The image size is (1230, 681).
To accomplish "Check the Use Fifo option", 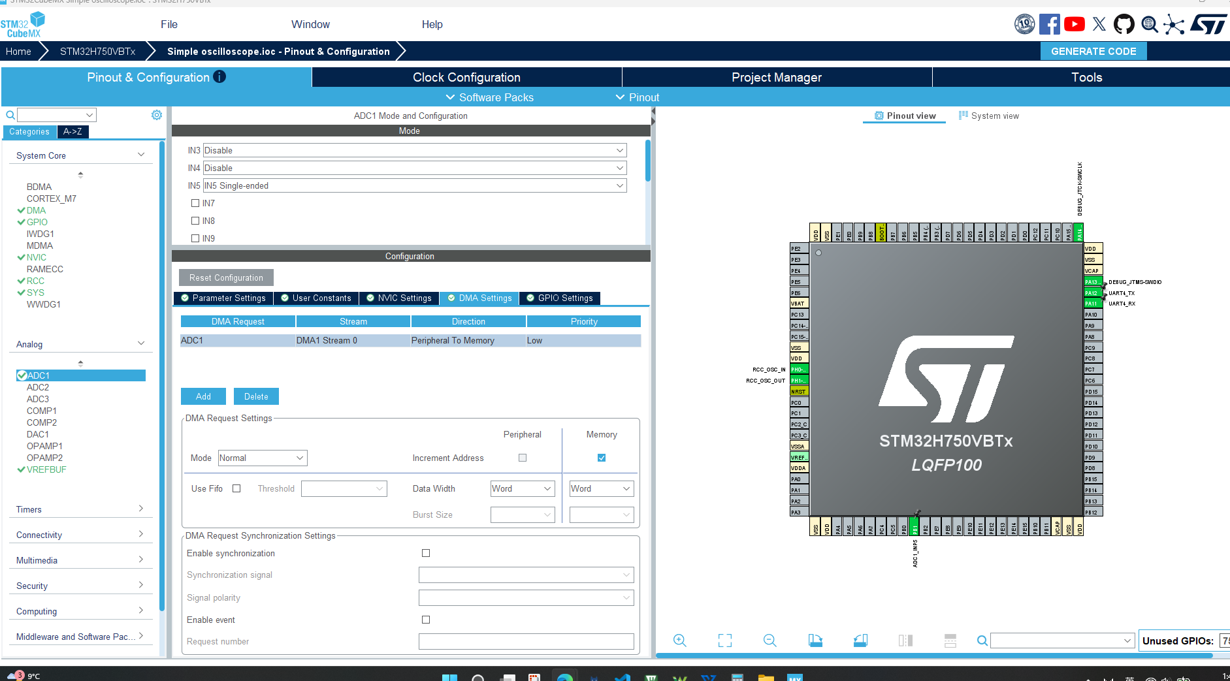I will pyautogui.click(x=236, y=488).
